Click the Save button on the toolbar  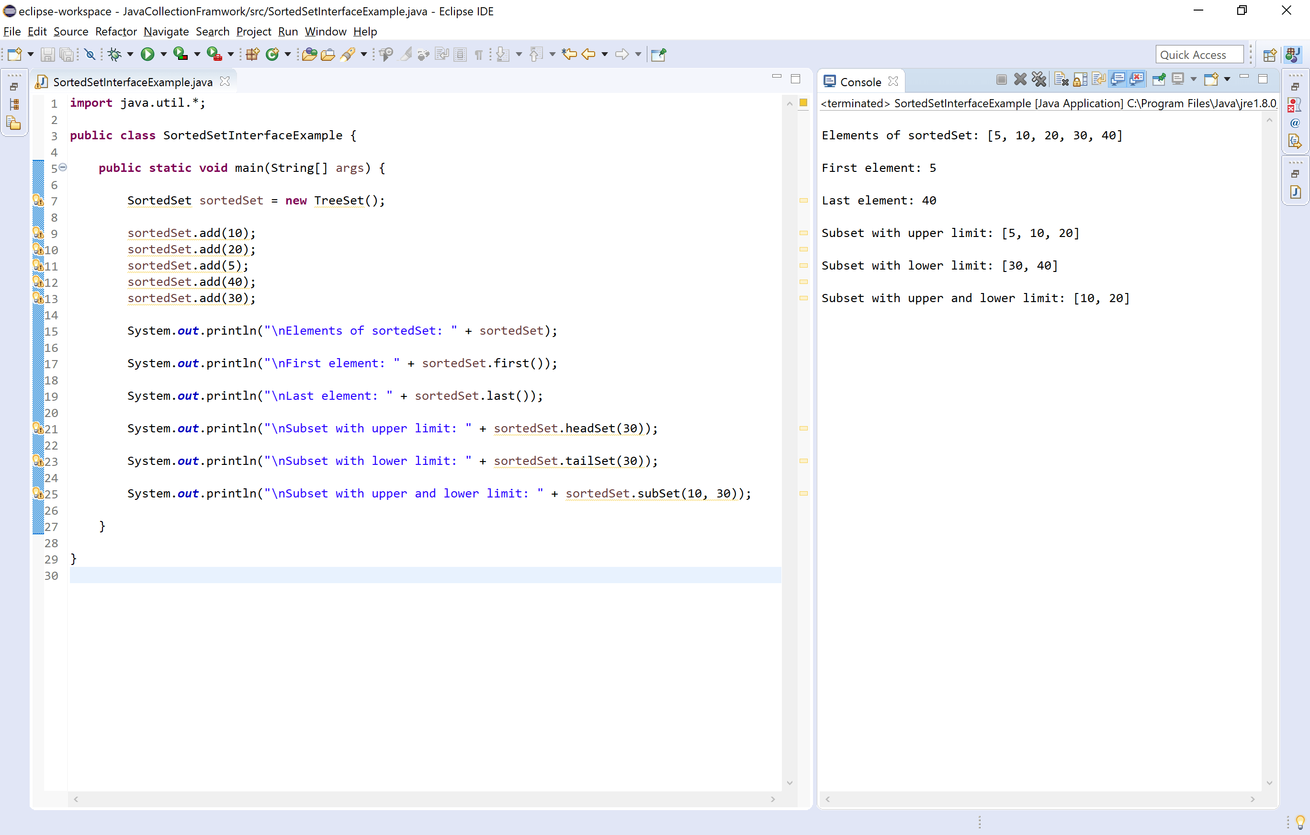coord(47,54)
